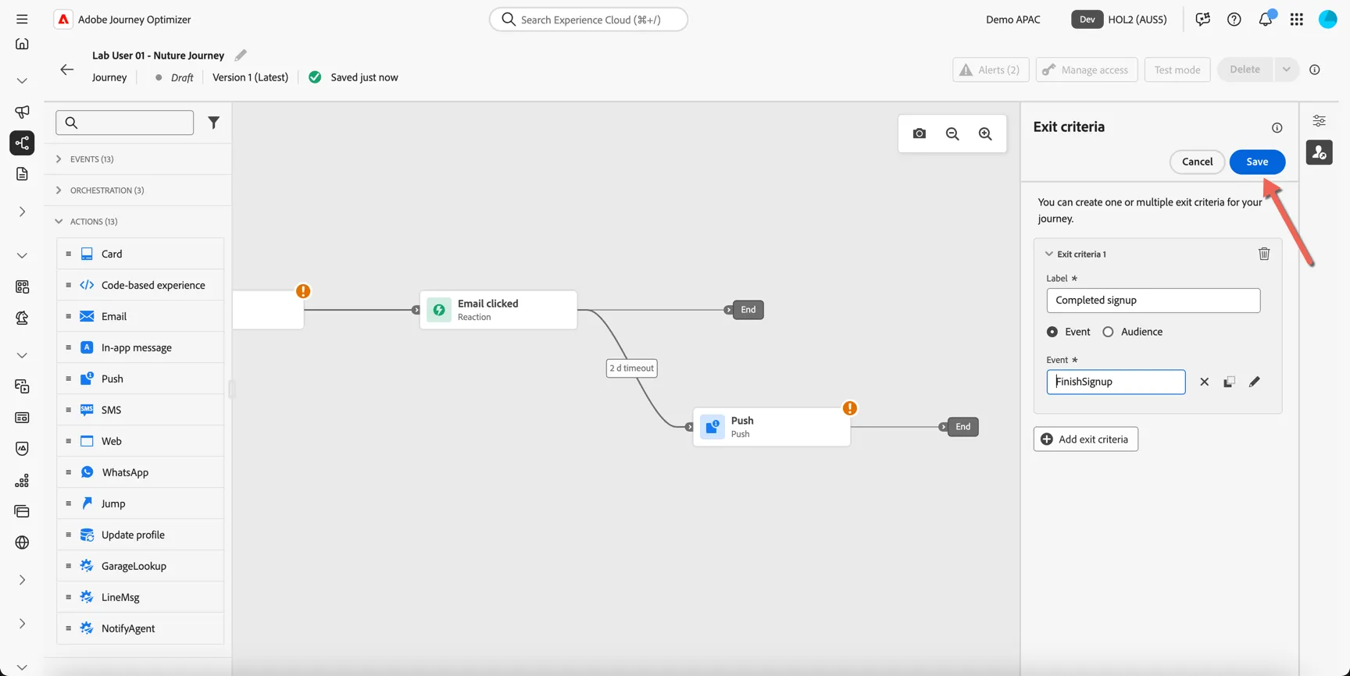Click the pencil icon next to FinishSignup
The image size is (1350, 676).
coord(1254,382)
